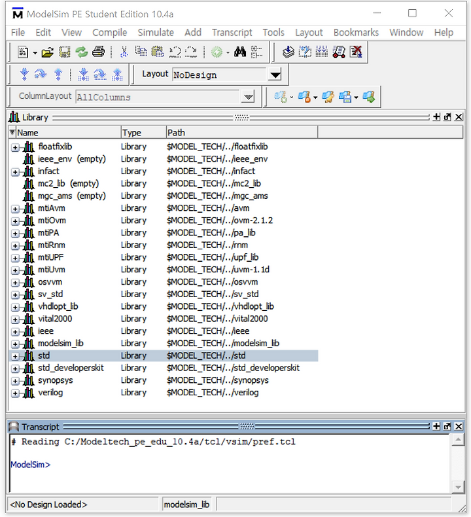Click the Step Over curved arrow icon
Image resolution: width=471 pixels, height=517 pixels.
click(41, 74)
